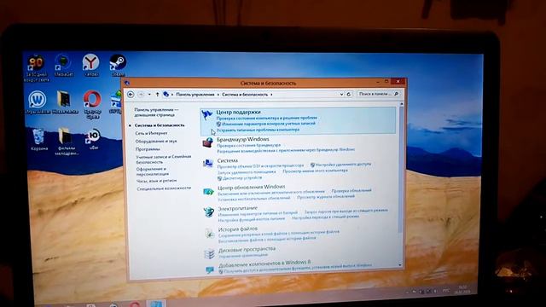Screen dimensions: 546x307
Task: Open Панель управления — домашняя страница
Action: [156, 112]
